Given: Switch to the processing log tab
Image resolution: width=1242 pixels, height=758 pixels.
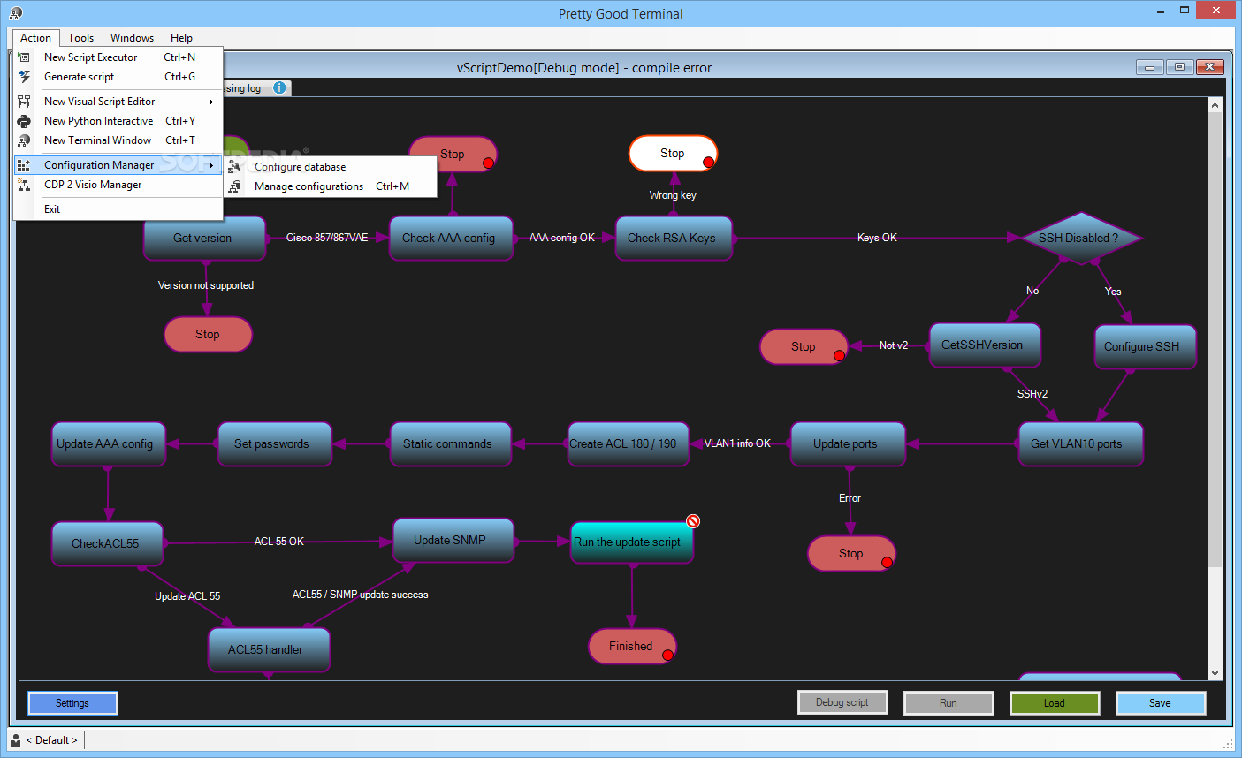Looking at the screenshot, I should 256,88.
